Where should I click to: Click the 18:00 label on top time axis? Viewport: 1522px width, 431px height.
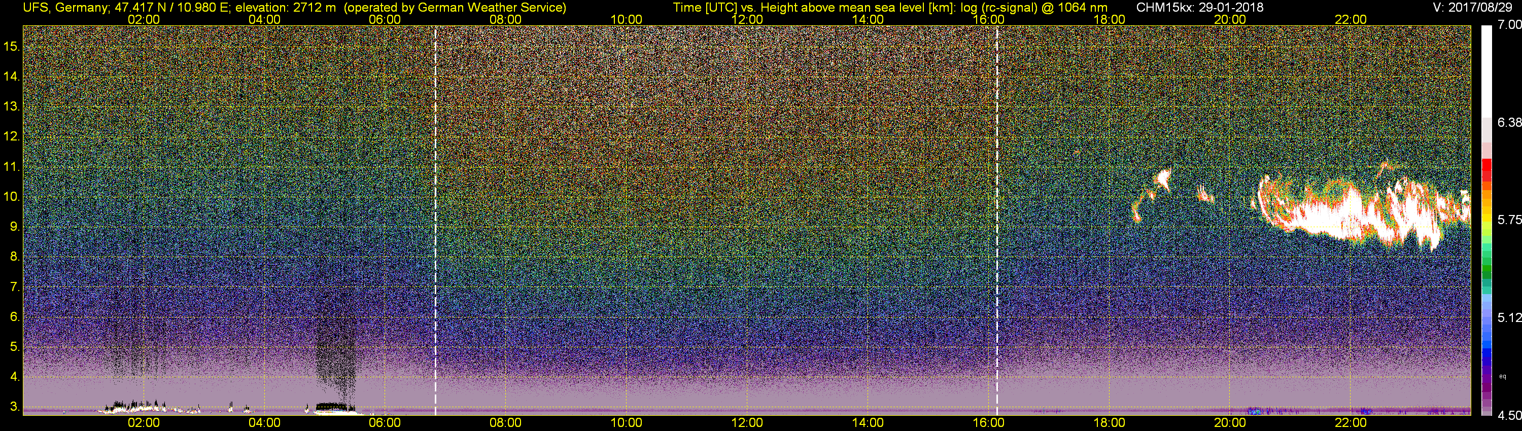[1109, 19]
